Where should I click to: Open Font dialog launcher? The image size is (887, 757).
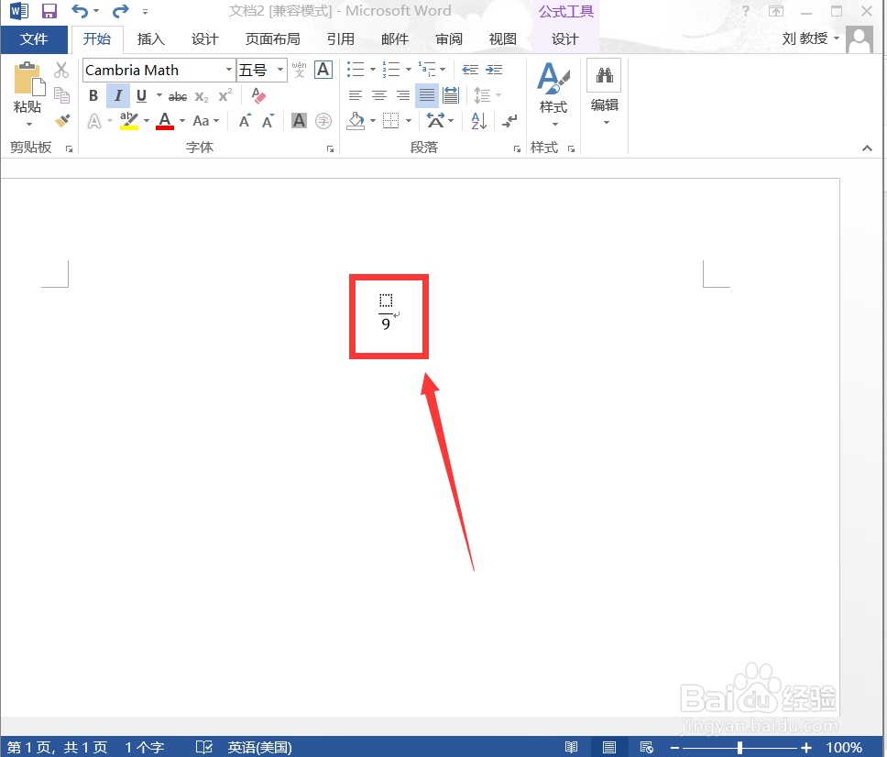[x=330, y=148]
